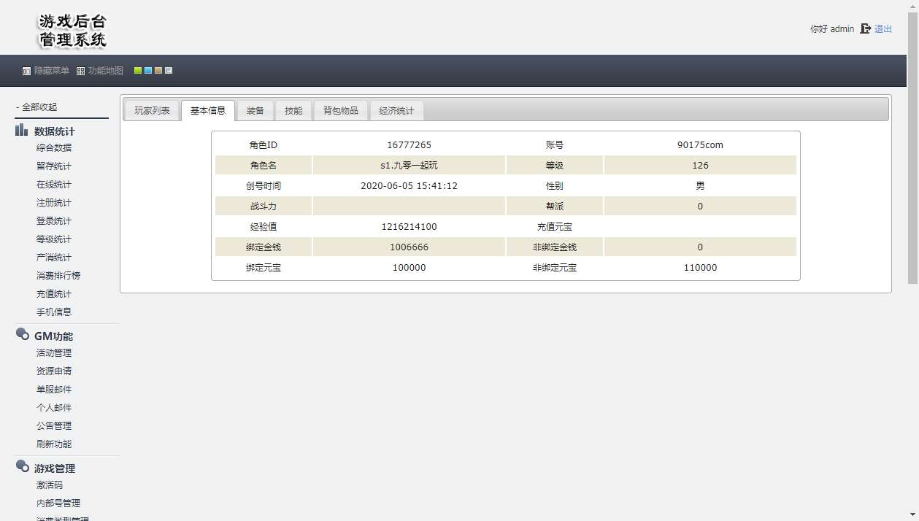This screenshot has height=521, width=919.
Task: Click the 游戏后台管理系统 logo
Action: pos(72,29)
